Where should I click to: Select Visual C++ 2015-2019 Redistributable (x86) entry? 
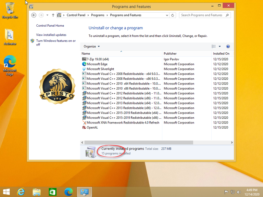tap(157, 118)
